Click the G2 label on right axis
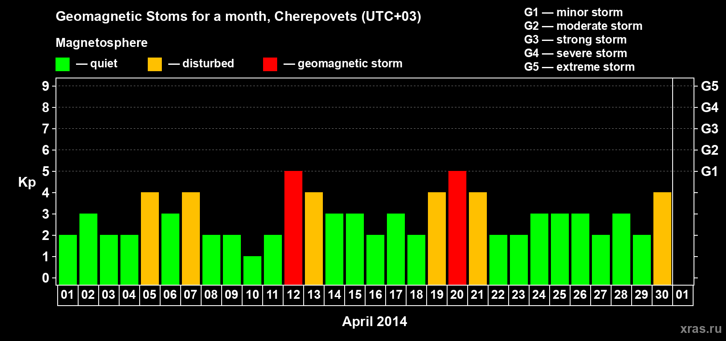This screenshot has width=726, height=341. (710, 150)
